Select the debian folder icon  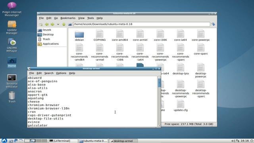pyautogui.click(x=79, y=35)
